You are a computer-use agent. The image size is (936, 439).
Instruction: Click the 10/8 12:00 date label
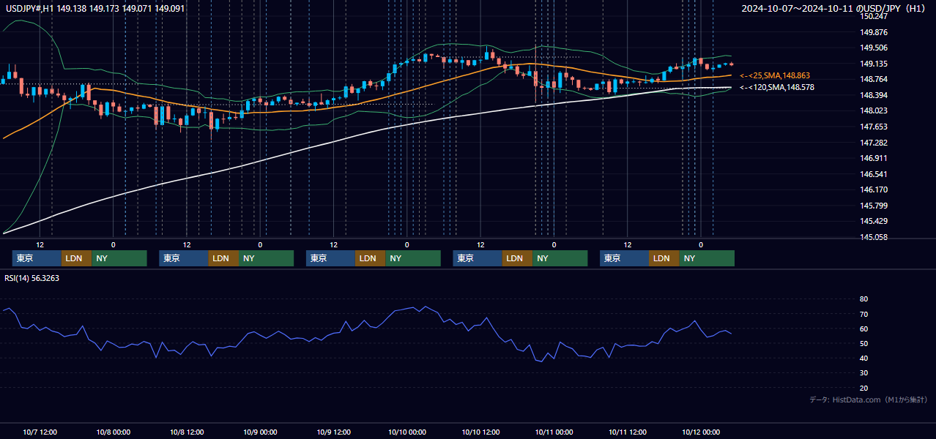[187, 432]
